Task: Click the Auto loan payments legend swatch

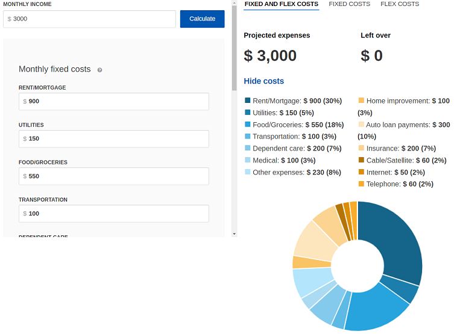Action: pos(361,124)
